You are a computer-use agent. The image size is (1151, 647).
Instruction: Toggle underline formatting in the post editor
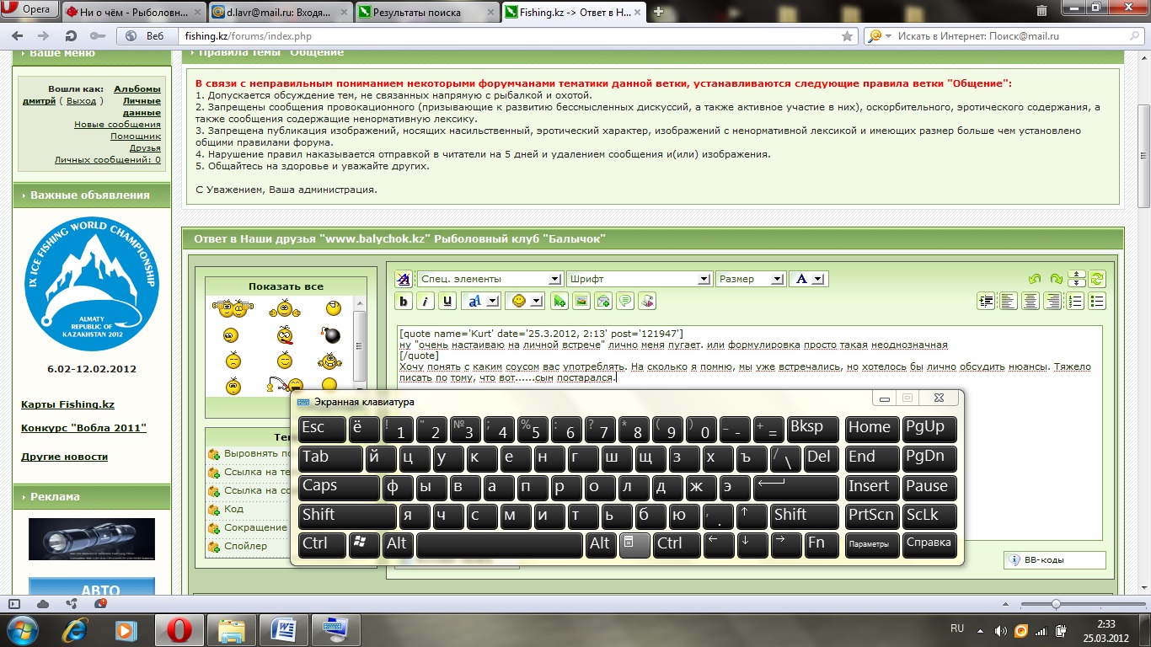coord(447,301)
